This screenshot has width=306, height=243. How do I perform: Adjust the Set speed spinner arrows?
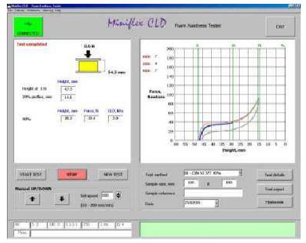[x=118, y=196]
